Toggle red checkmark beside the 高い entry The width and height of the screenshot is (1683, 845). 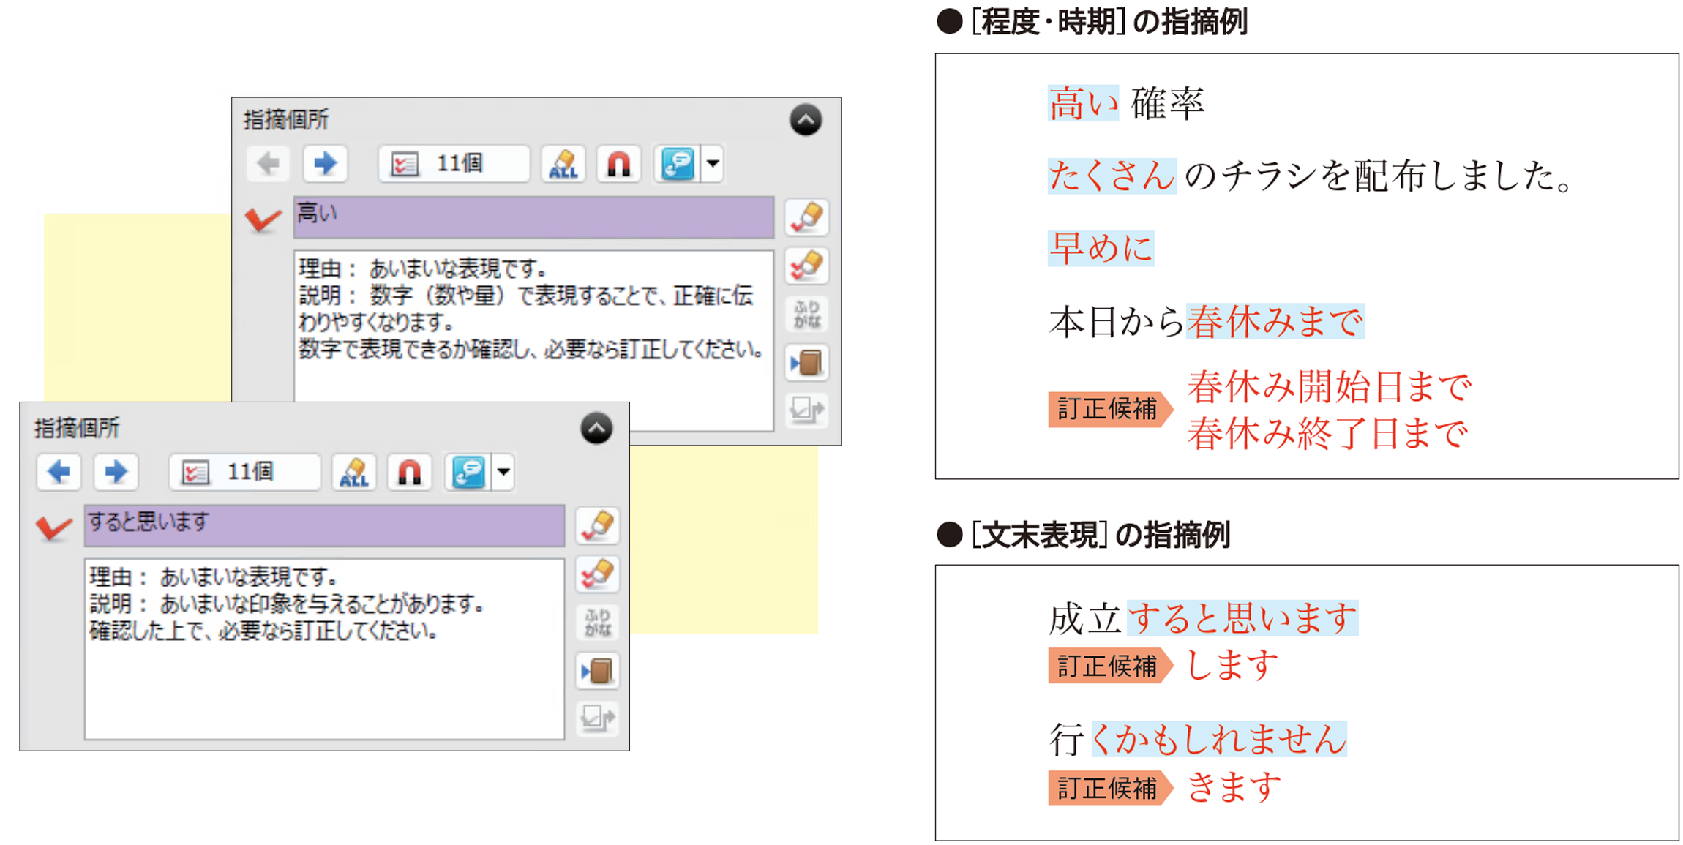click(263, 219)
